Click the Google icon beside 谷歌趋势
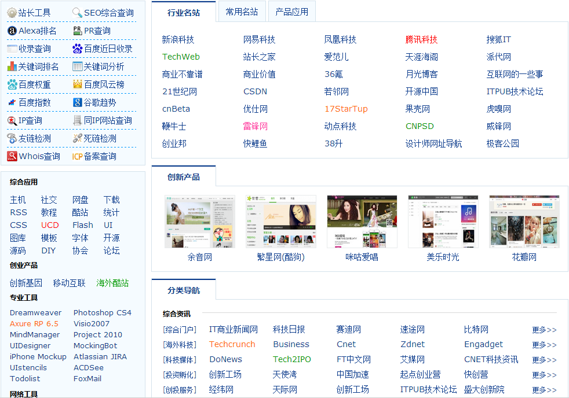Viewport: 569px width, 398px height. click(77, 102)
